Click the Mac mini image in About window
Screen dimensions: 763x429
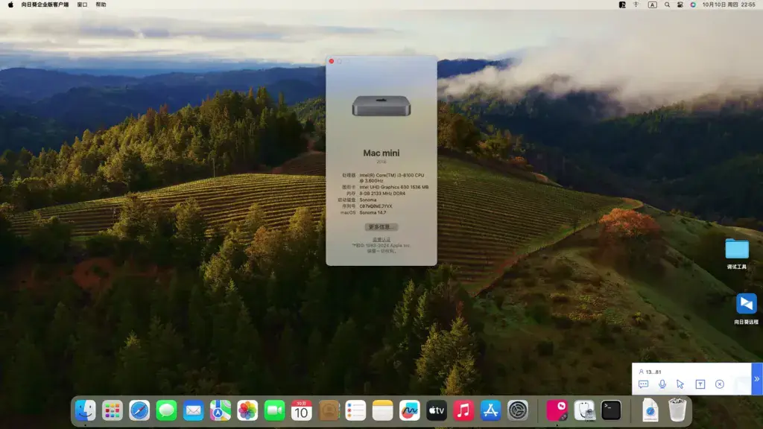[x=381, y=106]
